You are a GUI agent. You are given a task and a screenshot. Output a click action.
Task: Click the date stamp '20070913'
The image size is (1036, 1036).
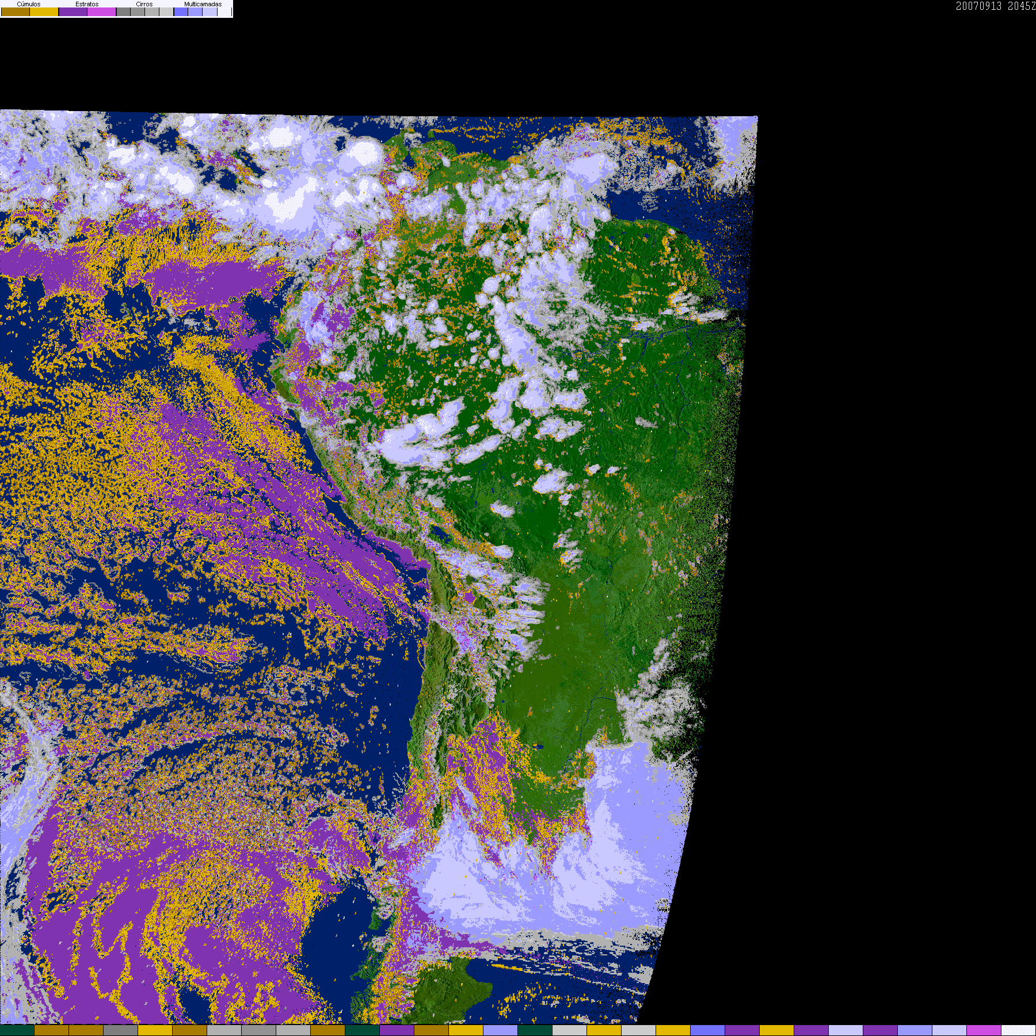click(978, 6)
